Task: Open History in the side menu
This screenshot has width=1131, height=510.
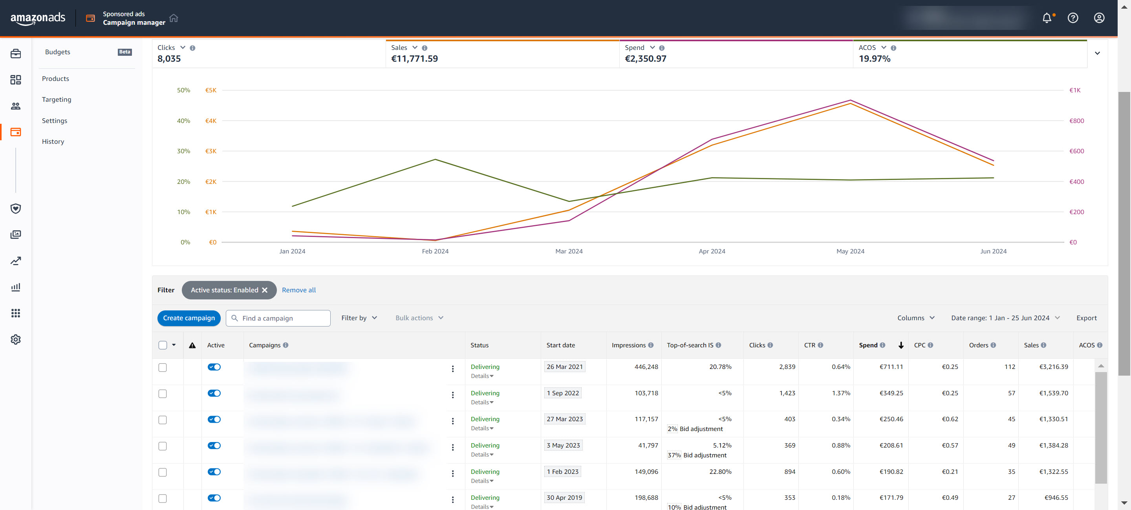Action: pos(53,141)
